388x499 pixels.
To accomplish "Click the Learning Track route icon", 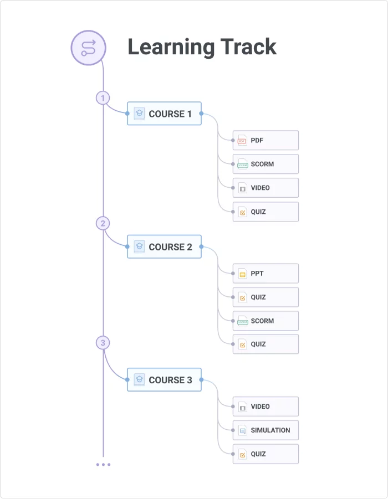I will point(88,48).
